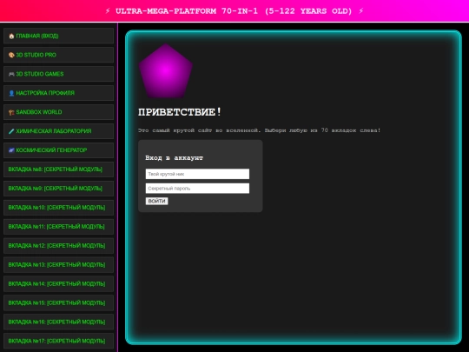Click the ULTRA-MEGA-PLATFORM 70-IN-1 title

[x=234, y=11]
